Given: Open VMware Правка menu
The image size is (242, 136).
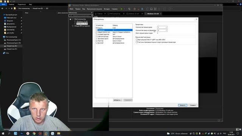Looking at the screenshot, I should (x=78, y=9).
